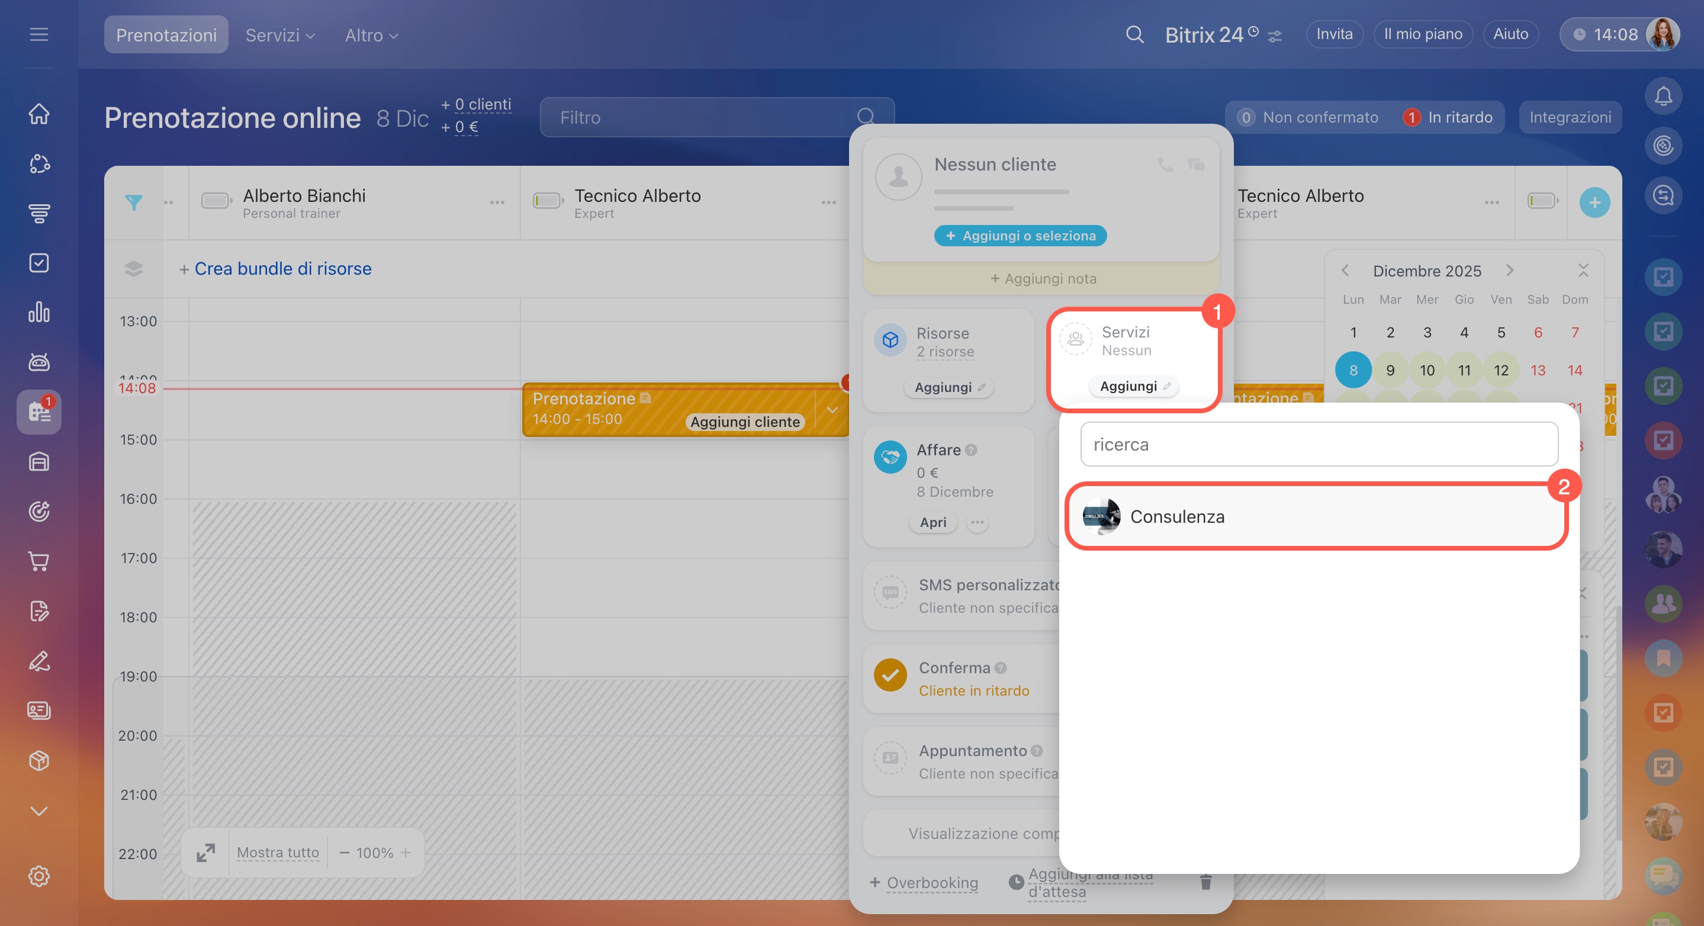Toggle Non confermato counter filter
Viewport: 1704px width, 926px height.
(x=1308, y=118)
